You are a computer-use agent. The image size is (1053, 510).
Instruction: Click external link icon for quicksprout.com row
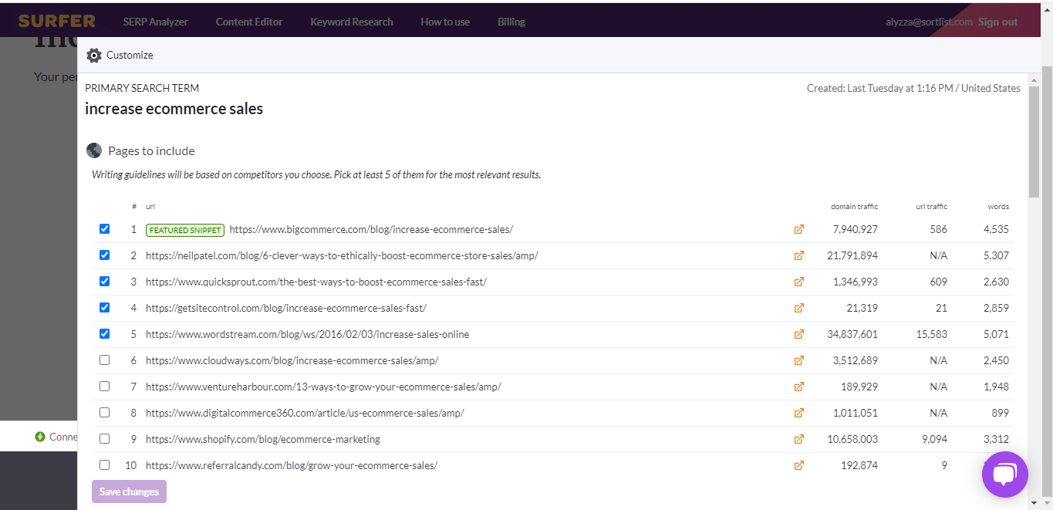tap(798, 282)
